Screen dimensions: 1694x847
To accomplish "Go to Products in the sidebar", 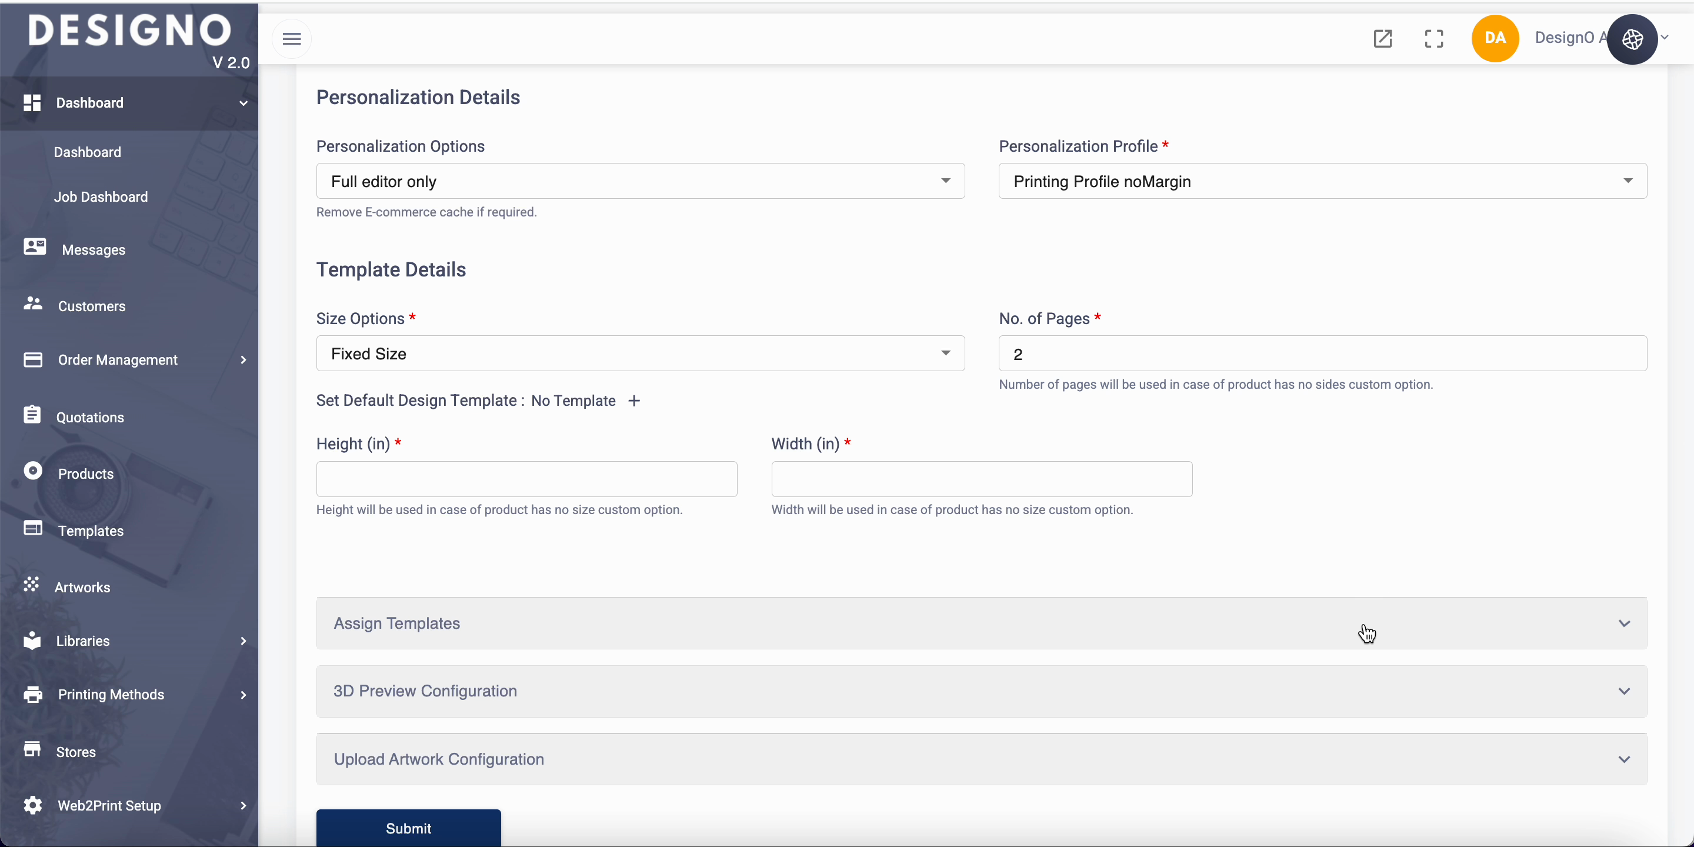I will tap(85, 474).
